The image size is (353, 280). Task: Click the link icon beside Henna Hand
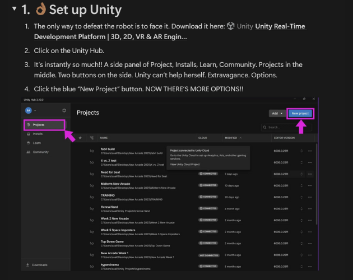click(92, 209)
